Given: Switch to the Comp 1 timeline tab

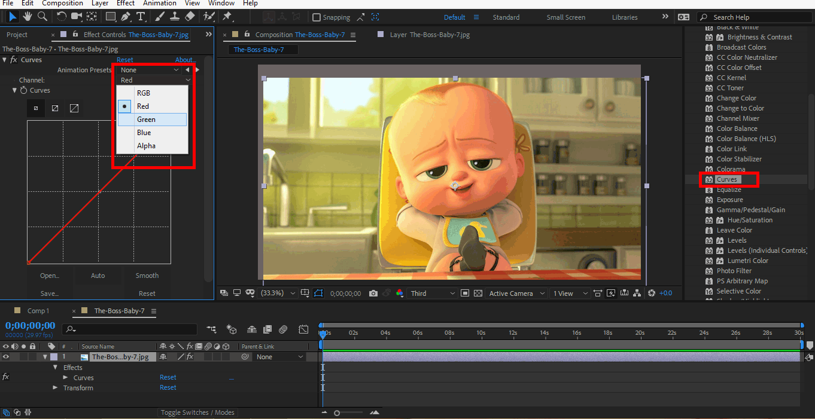Looking at the screenshot, I should pos(38,311).
